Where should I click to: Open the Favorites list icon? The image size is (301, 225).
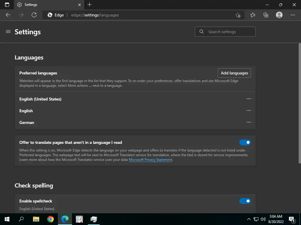tap(253, 15)
